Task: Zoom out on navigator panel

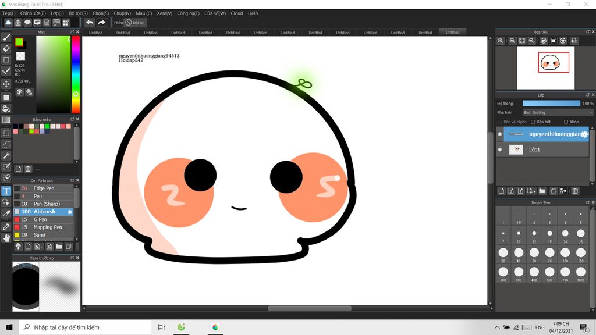Action: pos(532,41)
